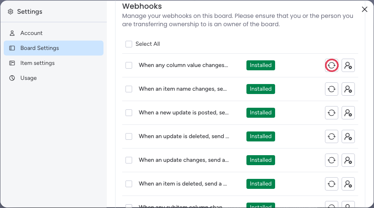Refresh the new update posted webhook

click(x=332, y=113)
